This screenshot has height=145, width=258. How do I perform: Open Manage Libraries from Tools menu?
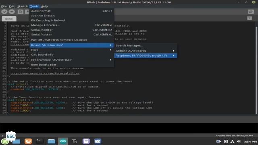point(72,25)
